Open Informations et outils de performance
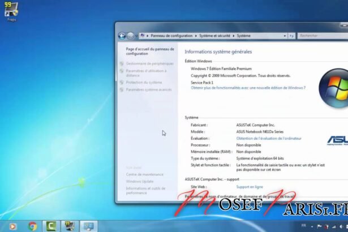This screenshot has height=232, width=348. tap(145, 191)
